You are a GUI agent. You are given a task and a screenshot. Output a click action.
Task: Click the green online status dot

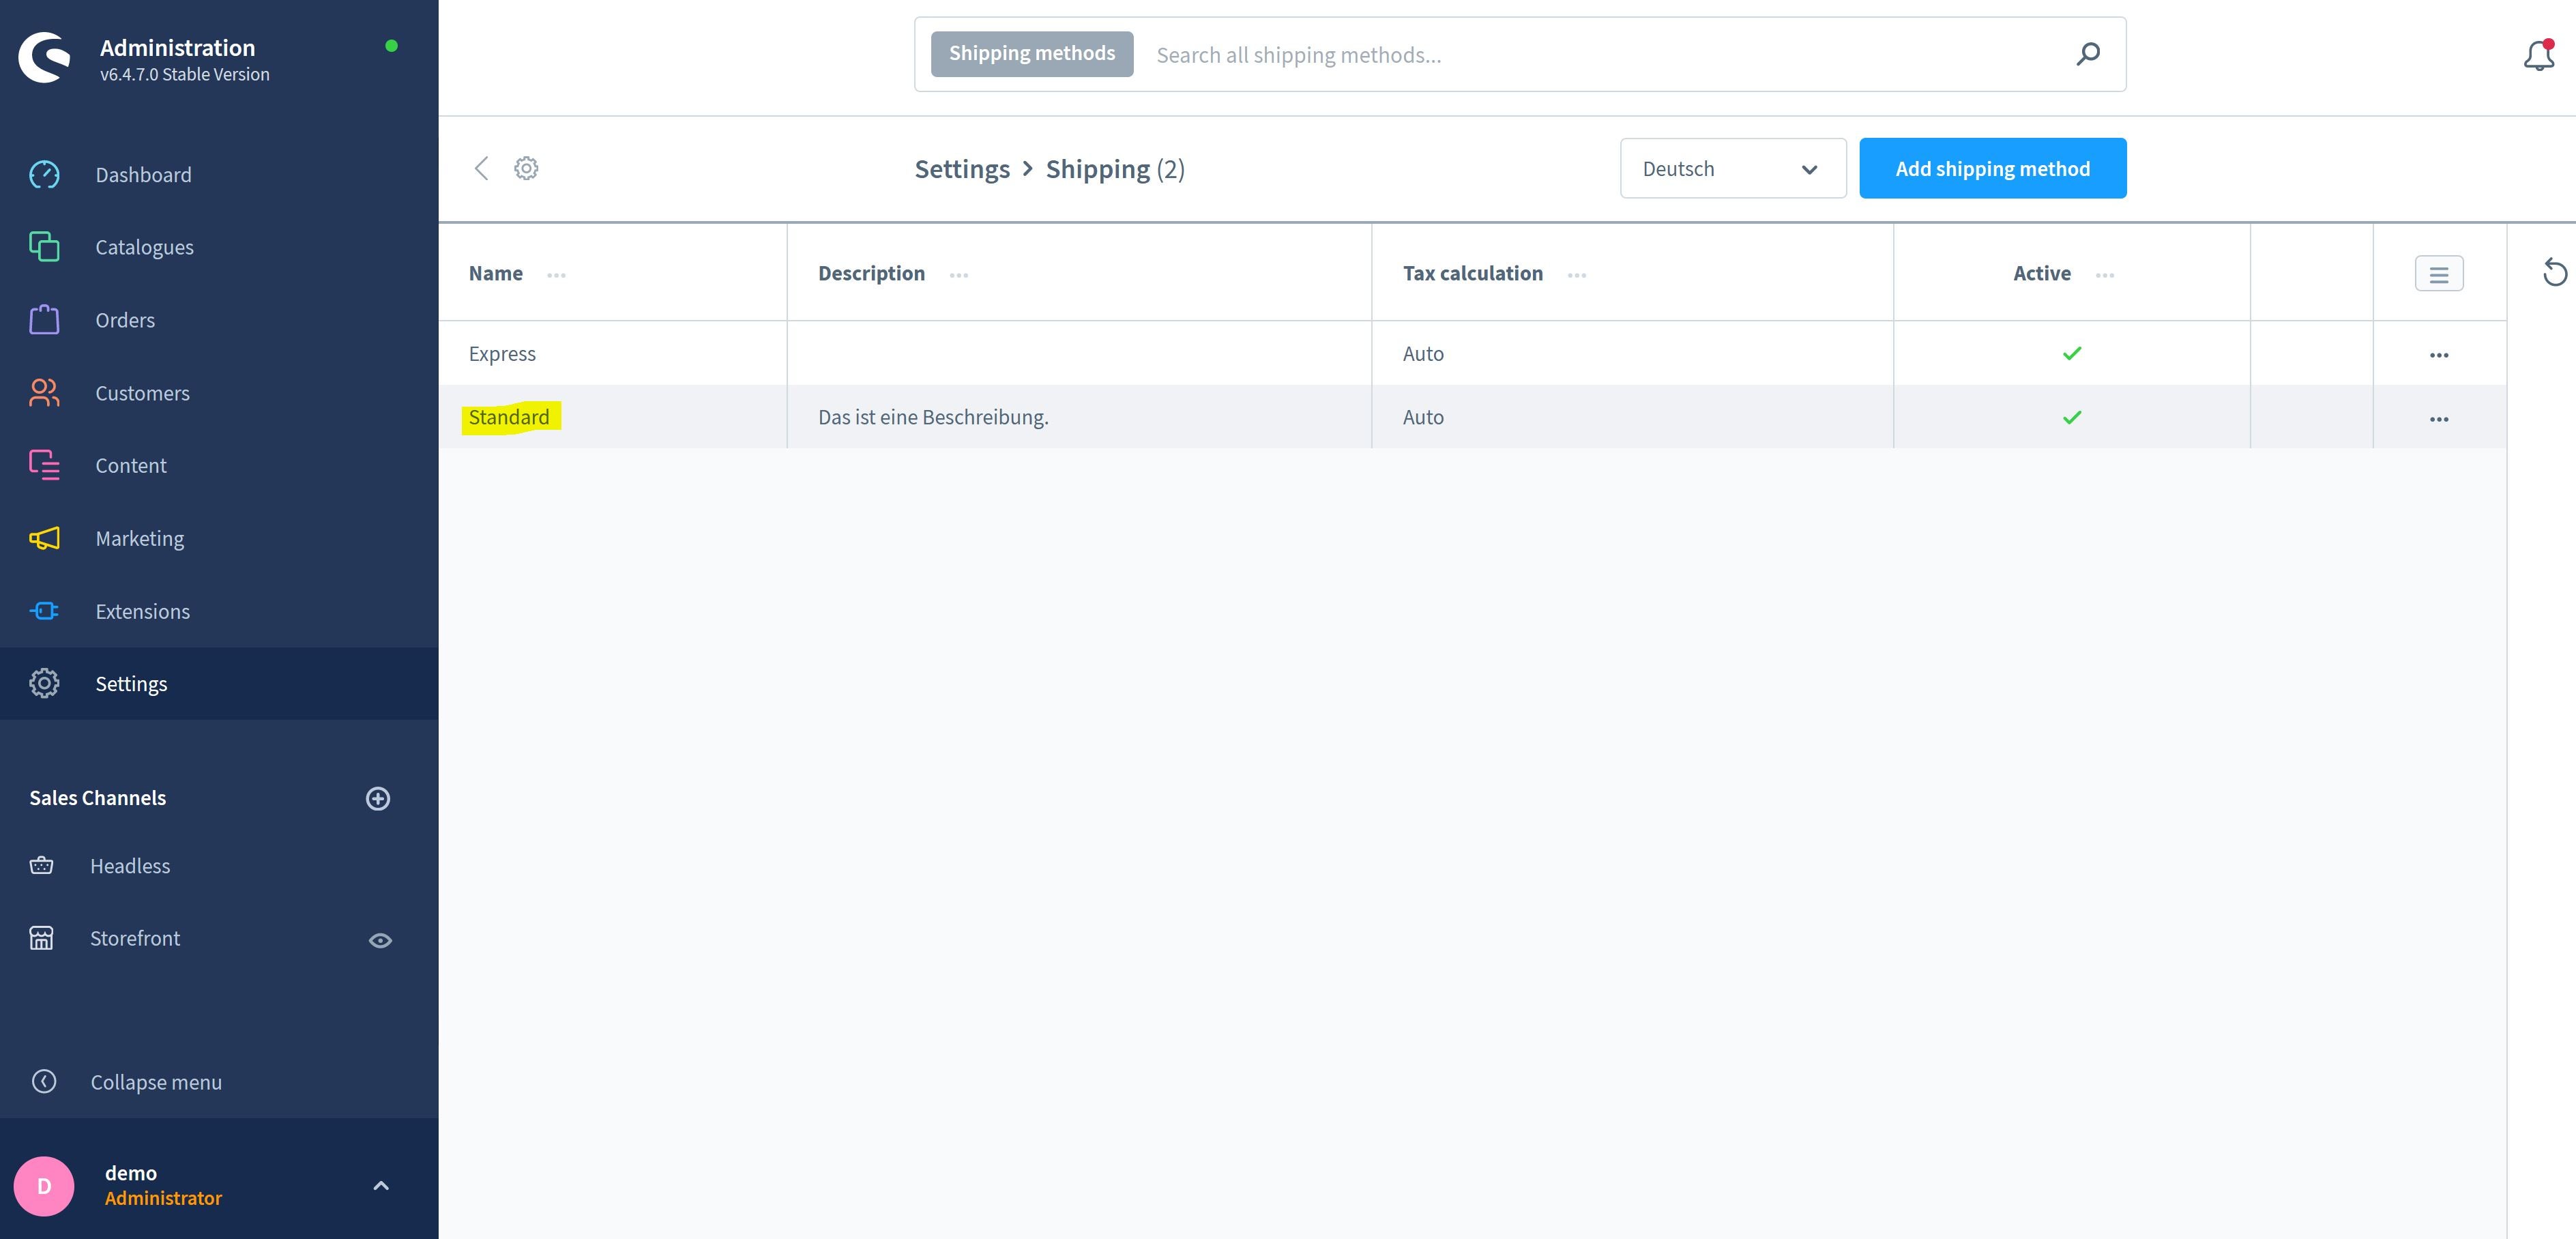coord(392,45)
